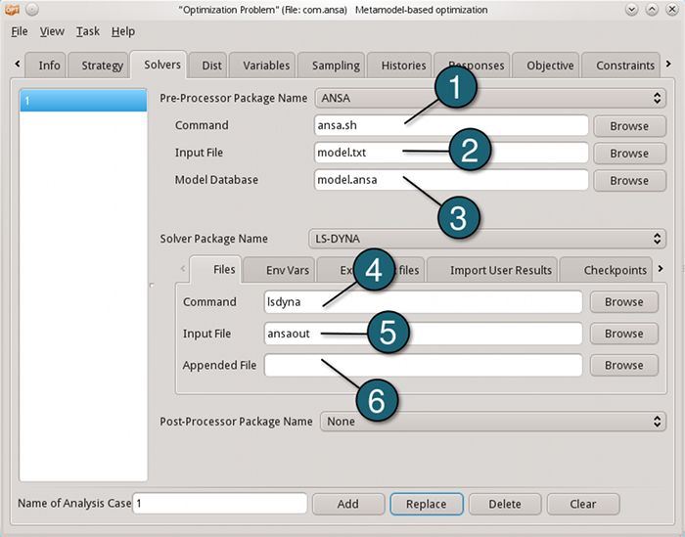Image resolution: width=685 pixels, height=537 pixels.
Task: Open the Task menu
Action: click(88, 31)
